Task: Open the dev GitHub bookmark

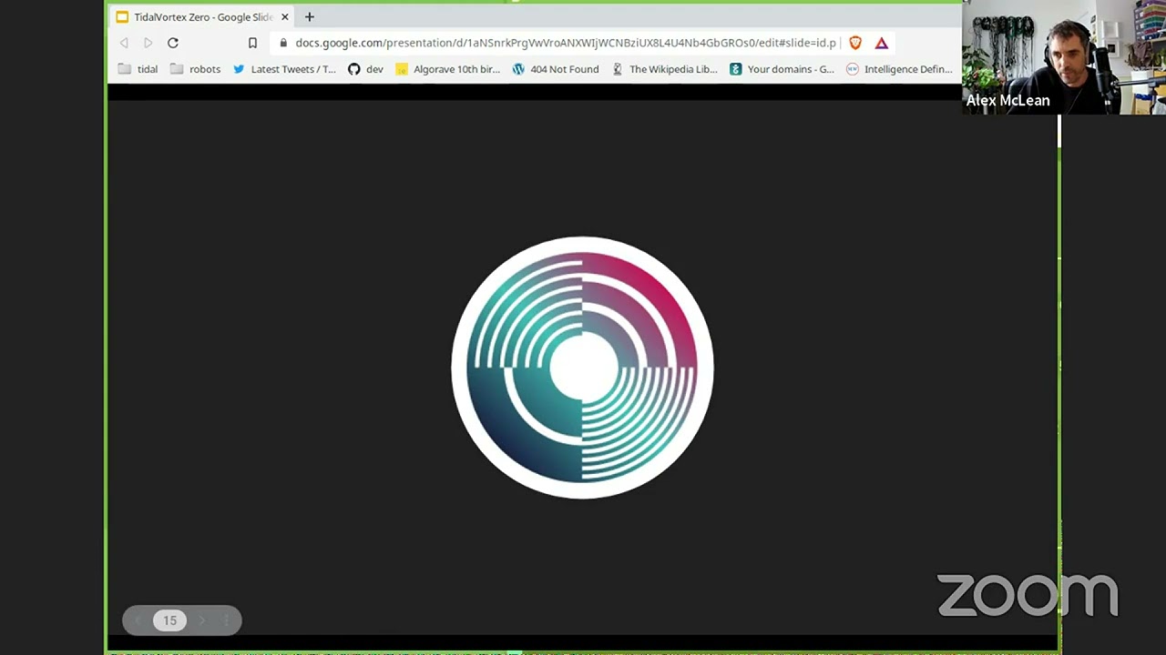Action: click(x=365, y=69)
